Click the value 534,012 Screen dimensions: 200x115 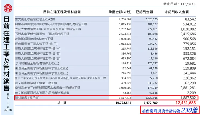click(x=189, y=24)
